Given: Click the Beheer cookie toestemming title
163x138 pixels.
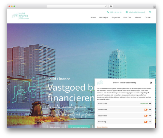Looking at the screenshot, I should pos(125,83).
